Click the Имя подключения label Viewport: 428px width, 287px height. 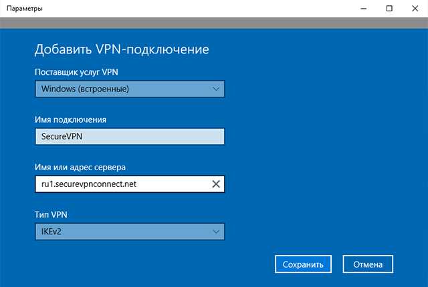70,120
